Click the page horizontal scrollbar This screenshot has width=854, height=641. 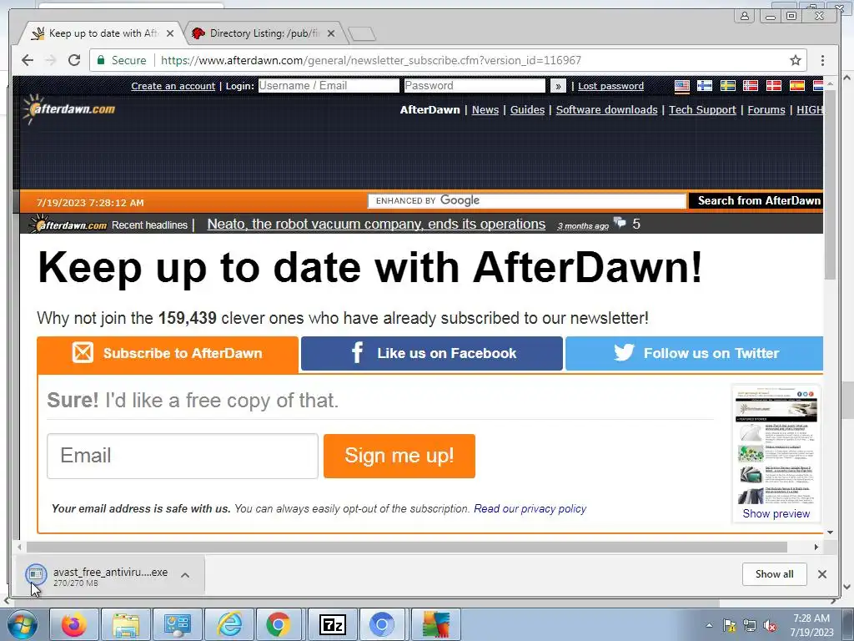coord(406,547)
